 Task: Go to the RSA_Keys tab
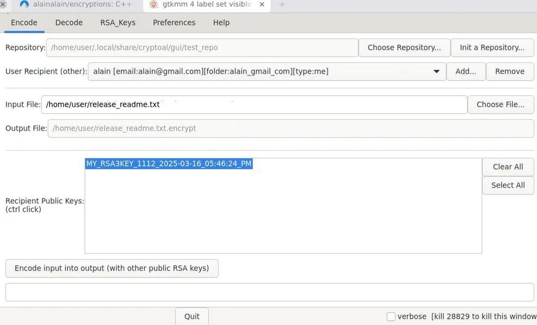point(118,23)
